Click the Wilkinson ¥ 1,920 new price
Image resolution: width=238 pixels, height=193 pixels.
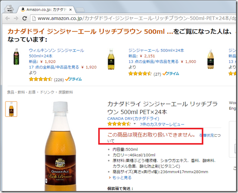[x=48, y=62]
